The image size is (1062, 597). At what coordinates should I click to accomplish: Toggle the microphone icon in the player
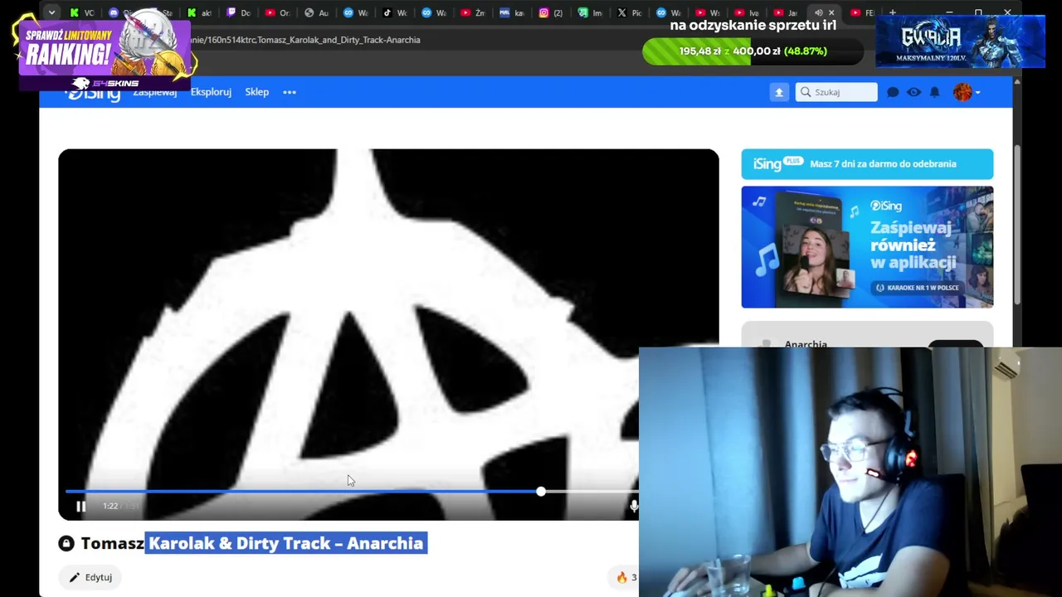(634, 506)
